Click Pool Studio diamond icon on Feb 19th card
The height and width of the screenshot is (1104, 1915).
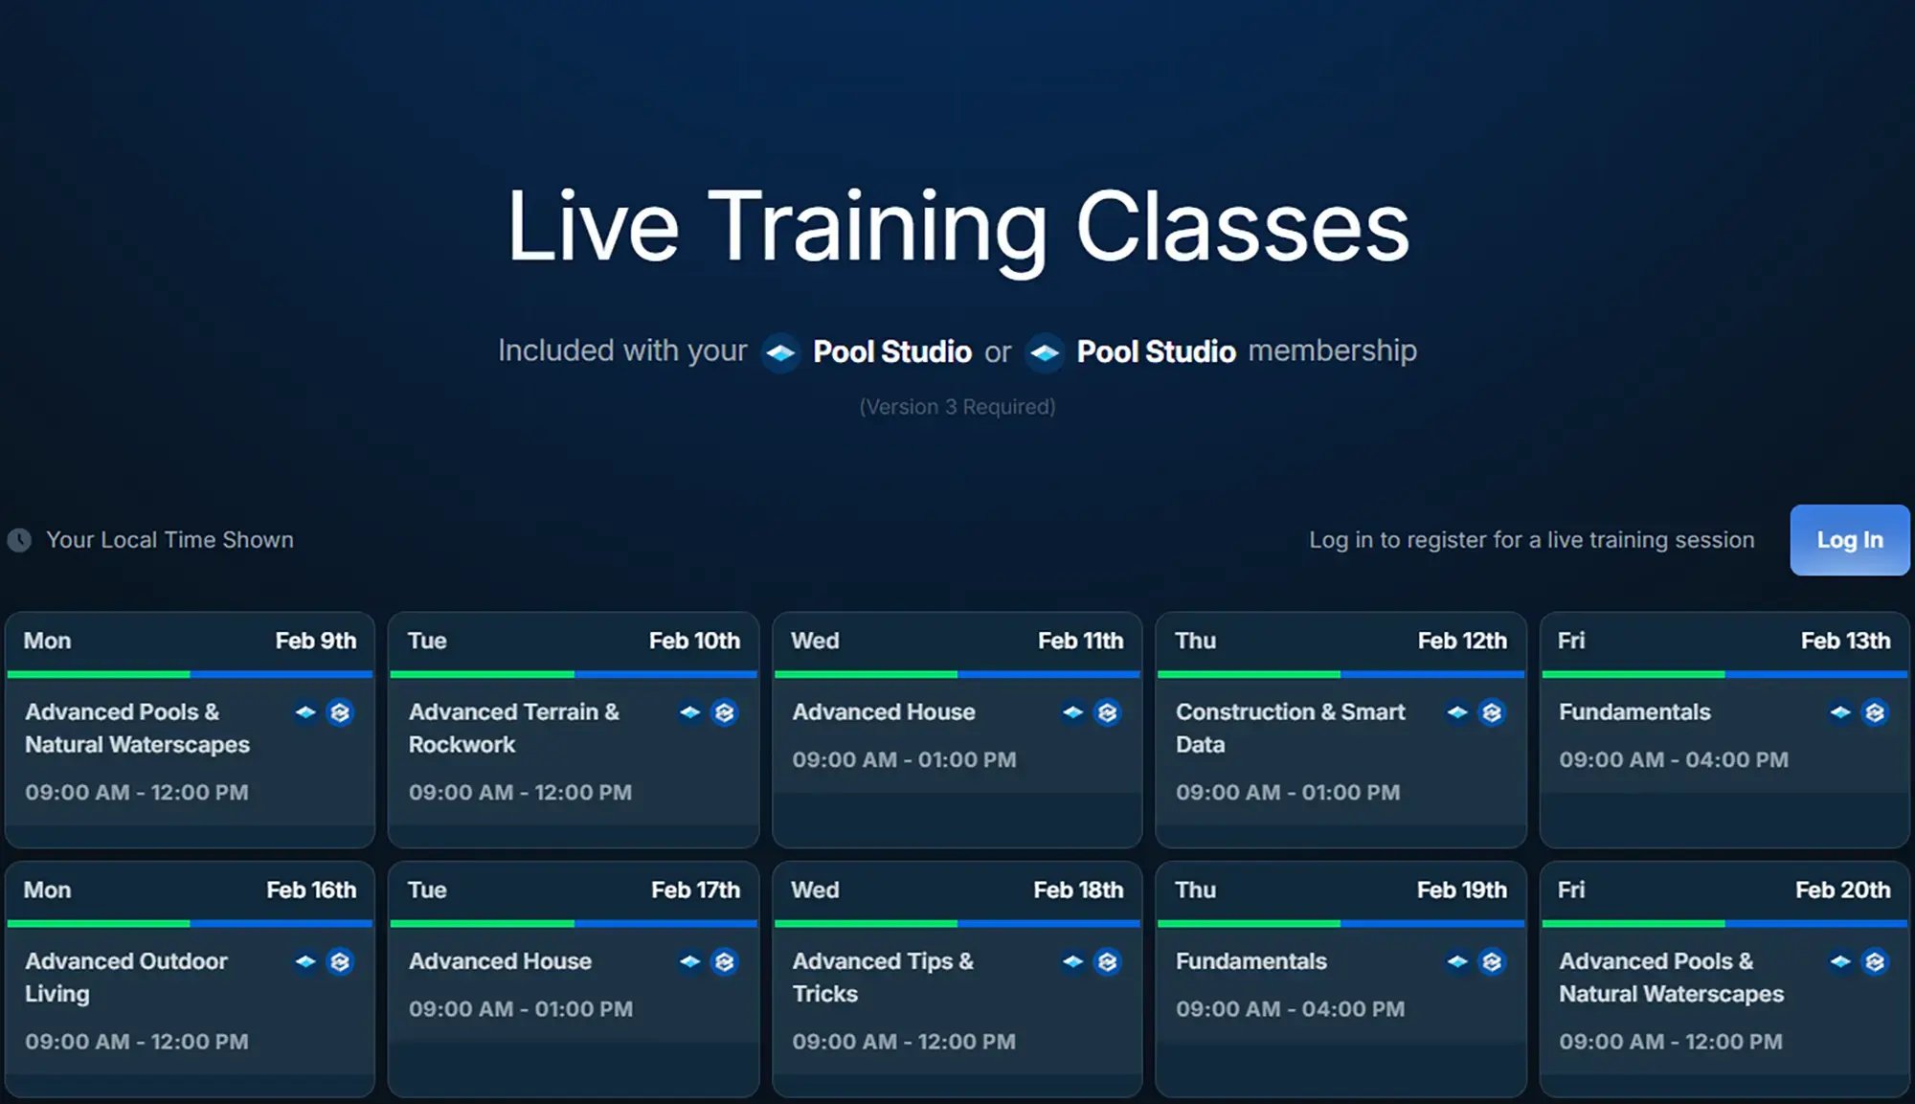pyautogui.click(x=1456, y=961)
